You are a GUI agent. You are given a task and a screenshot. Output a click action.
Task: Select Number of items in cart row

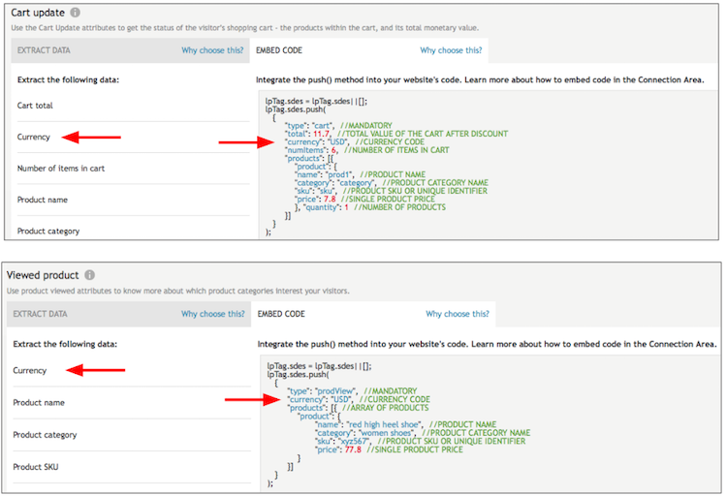tap(133, 169)
